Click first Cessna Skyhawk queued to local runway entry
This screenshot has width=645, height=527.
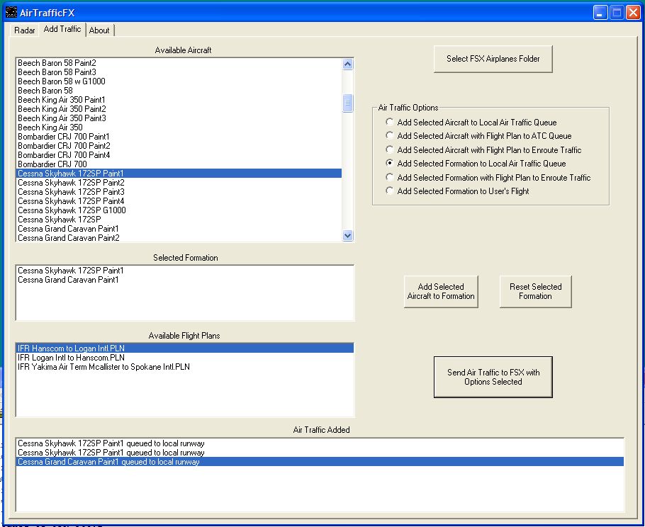point(320,443)
